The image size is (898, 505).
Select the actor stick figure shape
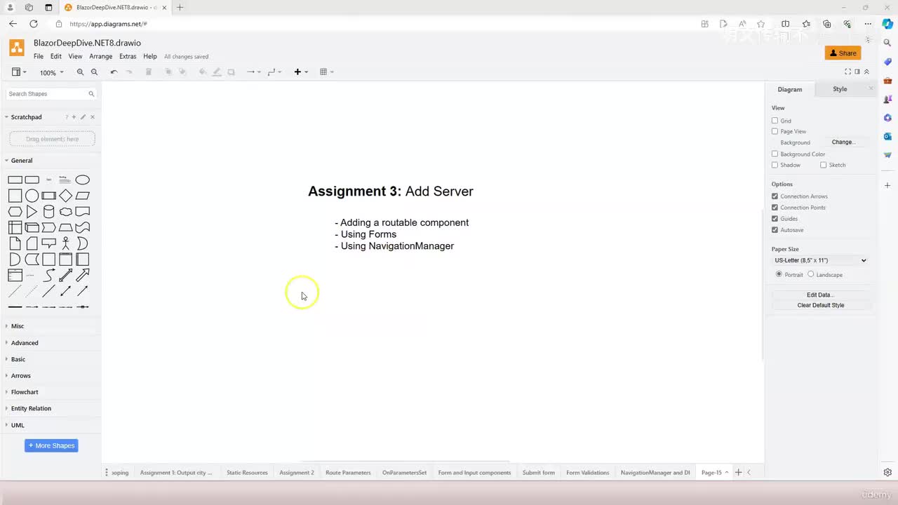(x=66, y=243)
